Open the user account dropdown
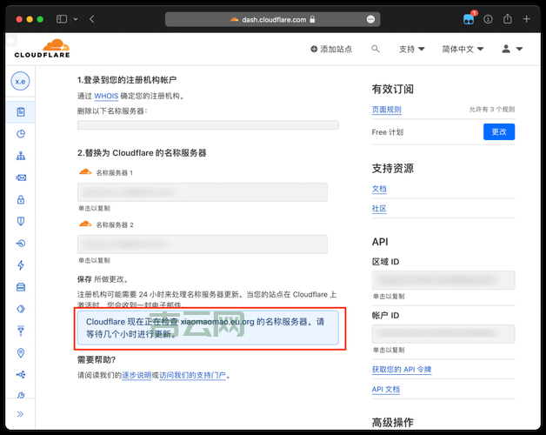Image resolution: width=546 pixels, height=435 pixels. click(511, 50)
